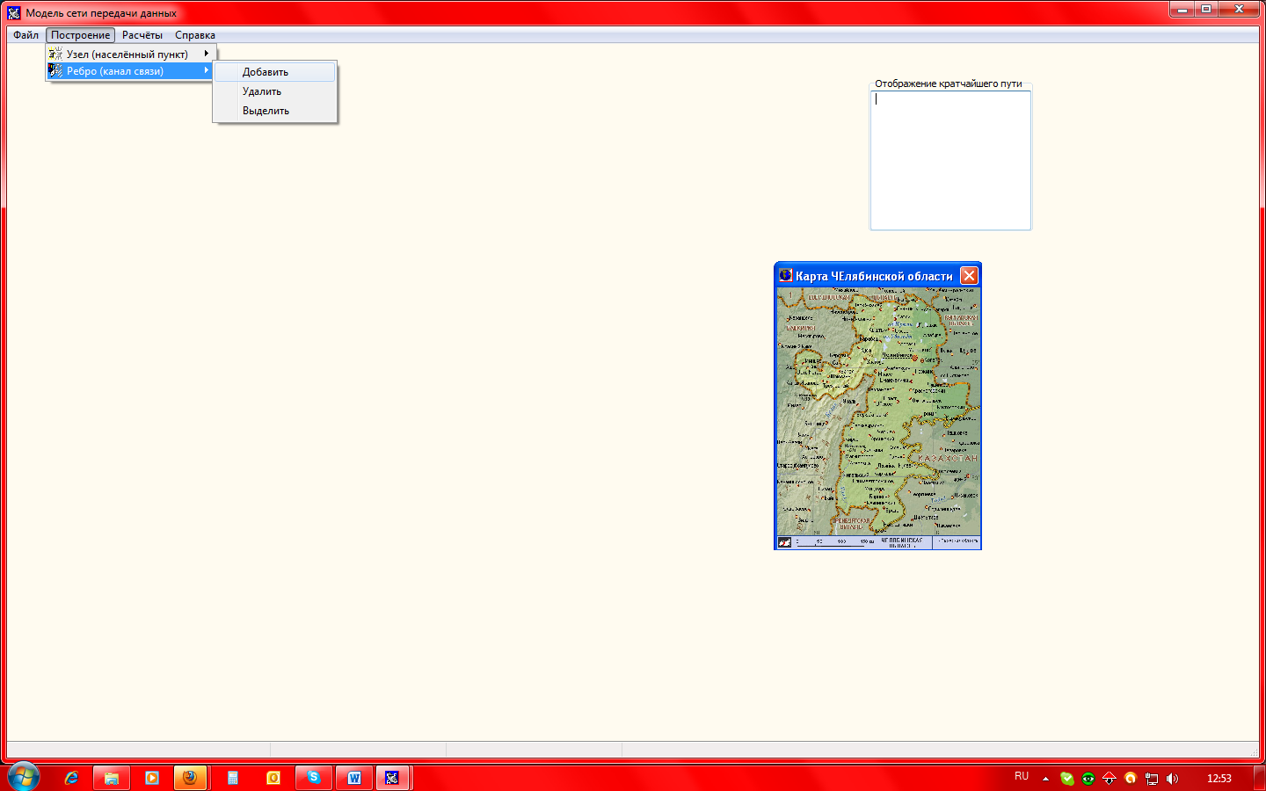Open the network connection tray icon
This screenshot has width=1266, height=791.
tap(1152, 778)
